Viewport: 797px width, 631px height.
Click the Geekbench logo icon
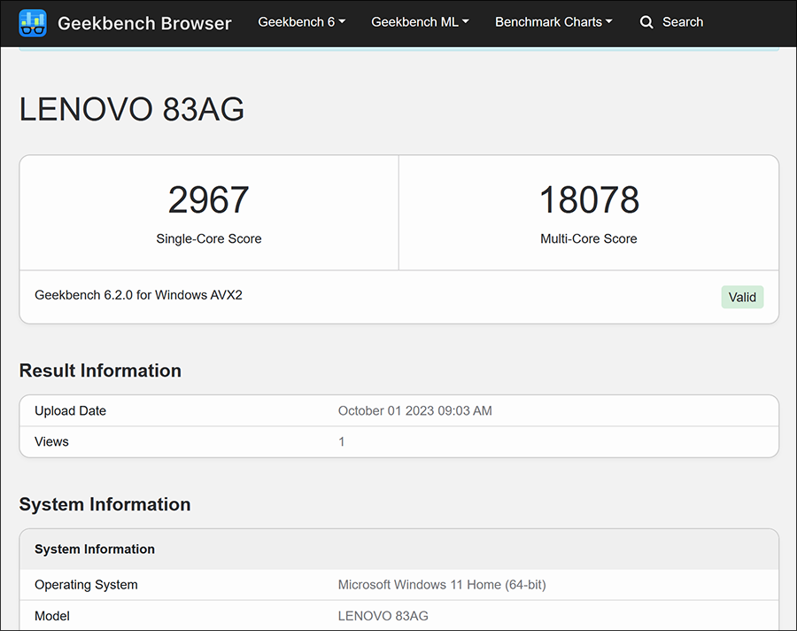click(33, 23)
